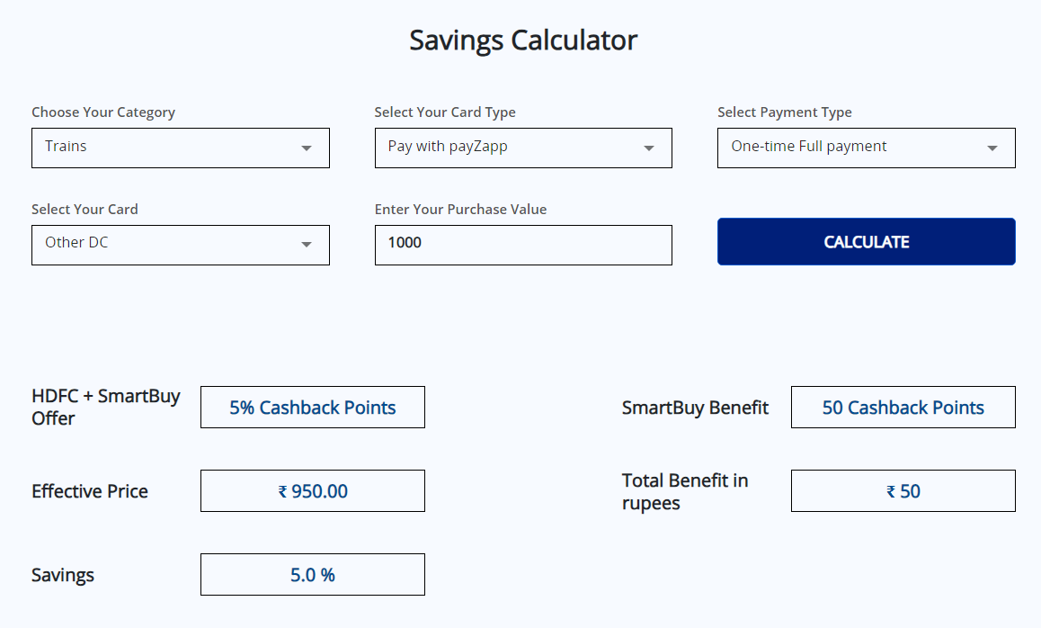Viewport: 1041px width, 628px height.
Task: Click the Enter Your Purchase Value label
Action: [460, 210]
